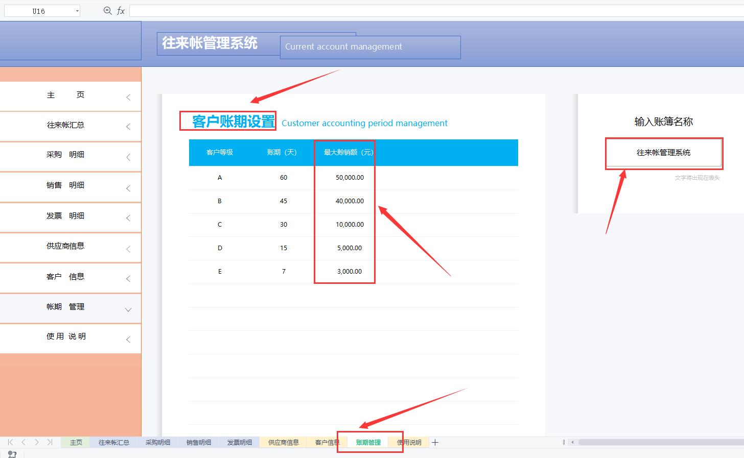The image size is (744, 458).
Task: Click the small status icon at the bottom-left corner
Action: tap(12, 454)
